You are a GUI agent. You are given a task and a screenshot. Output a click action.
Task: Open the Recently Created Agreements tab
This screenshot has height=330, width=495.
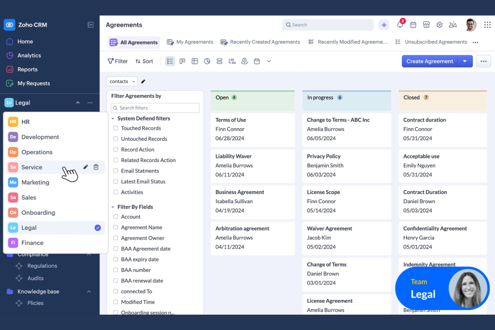[261, 42]
